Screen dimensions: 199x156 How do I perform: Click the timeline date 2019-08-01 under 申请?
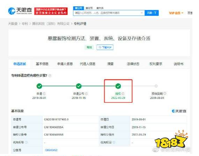click(39, 98)
